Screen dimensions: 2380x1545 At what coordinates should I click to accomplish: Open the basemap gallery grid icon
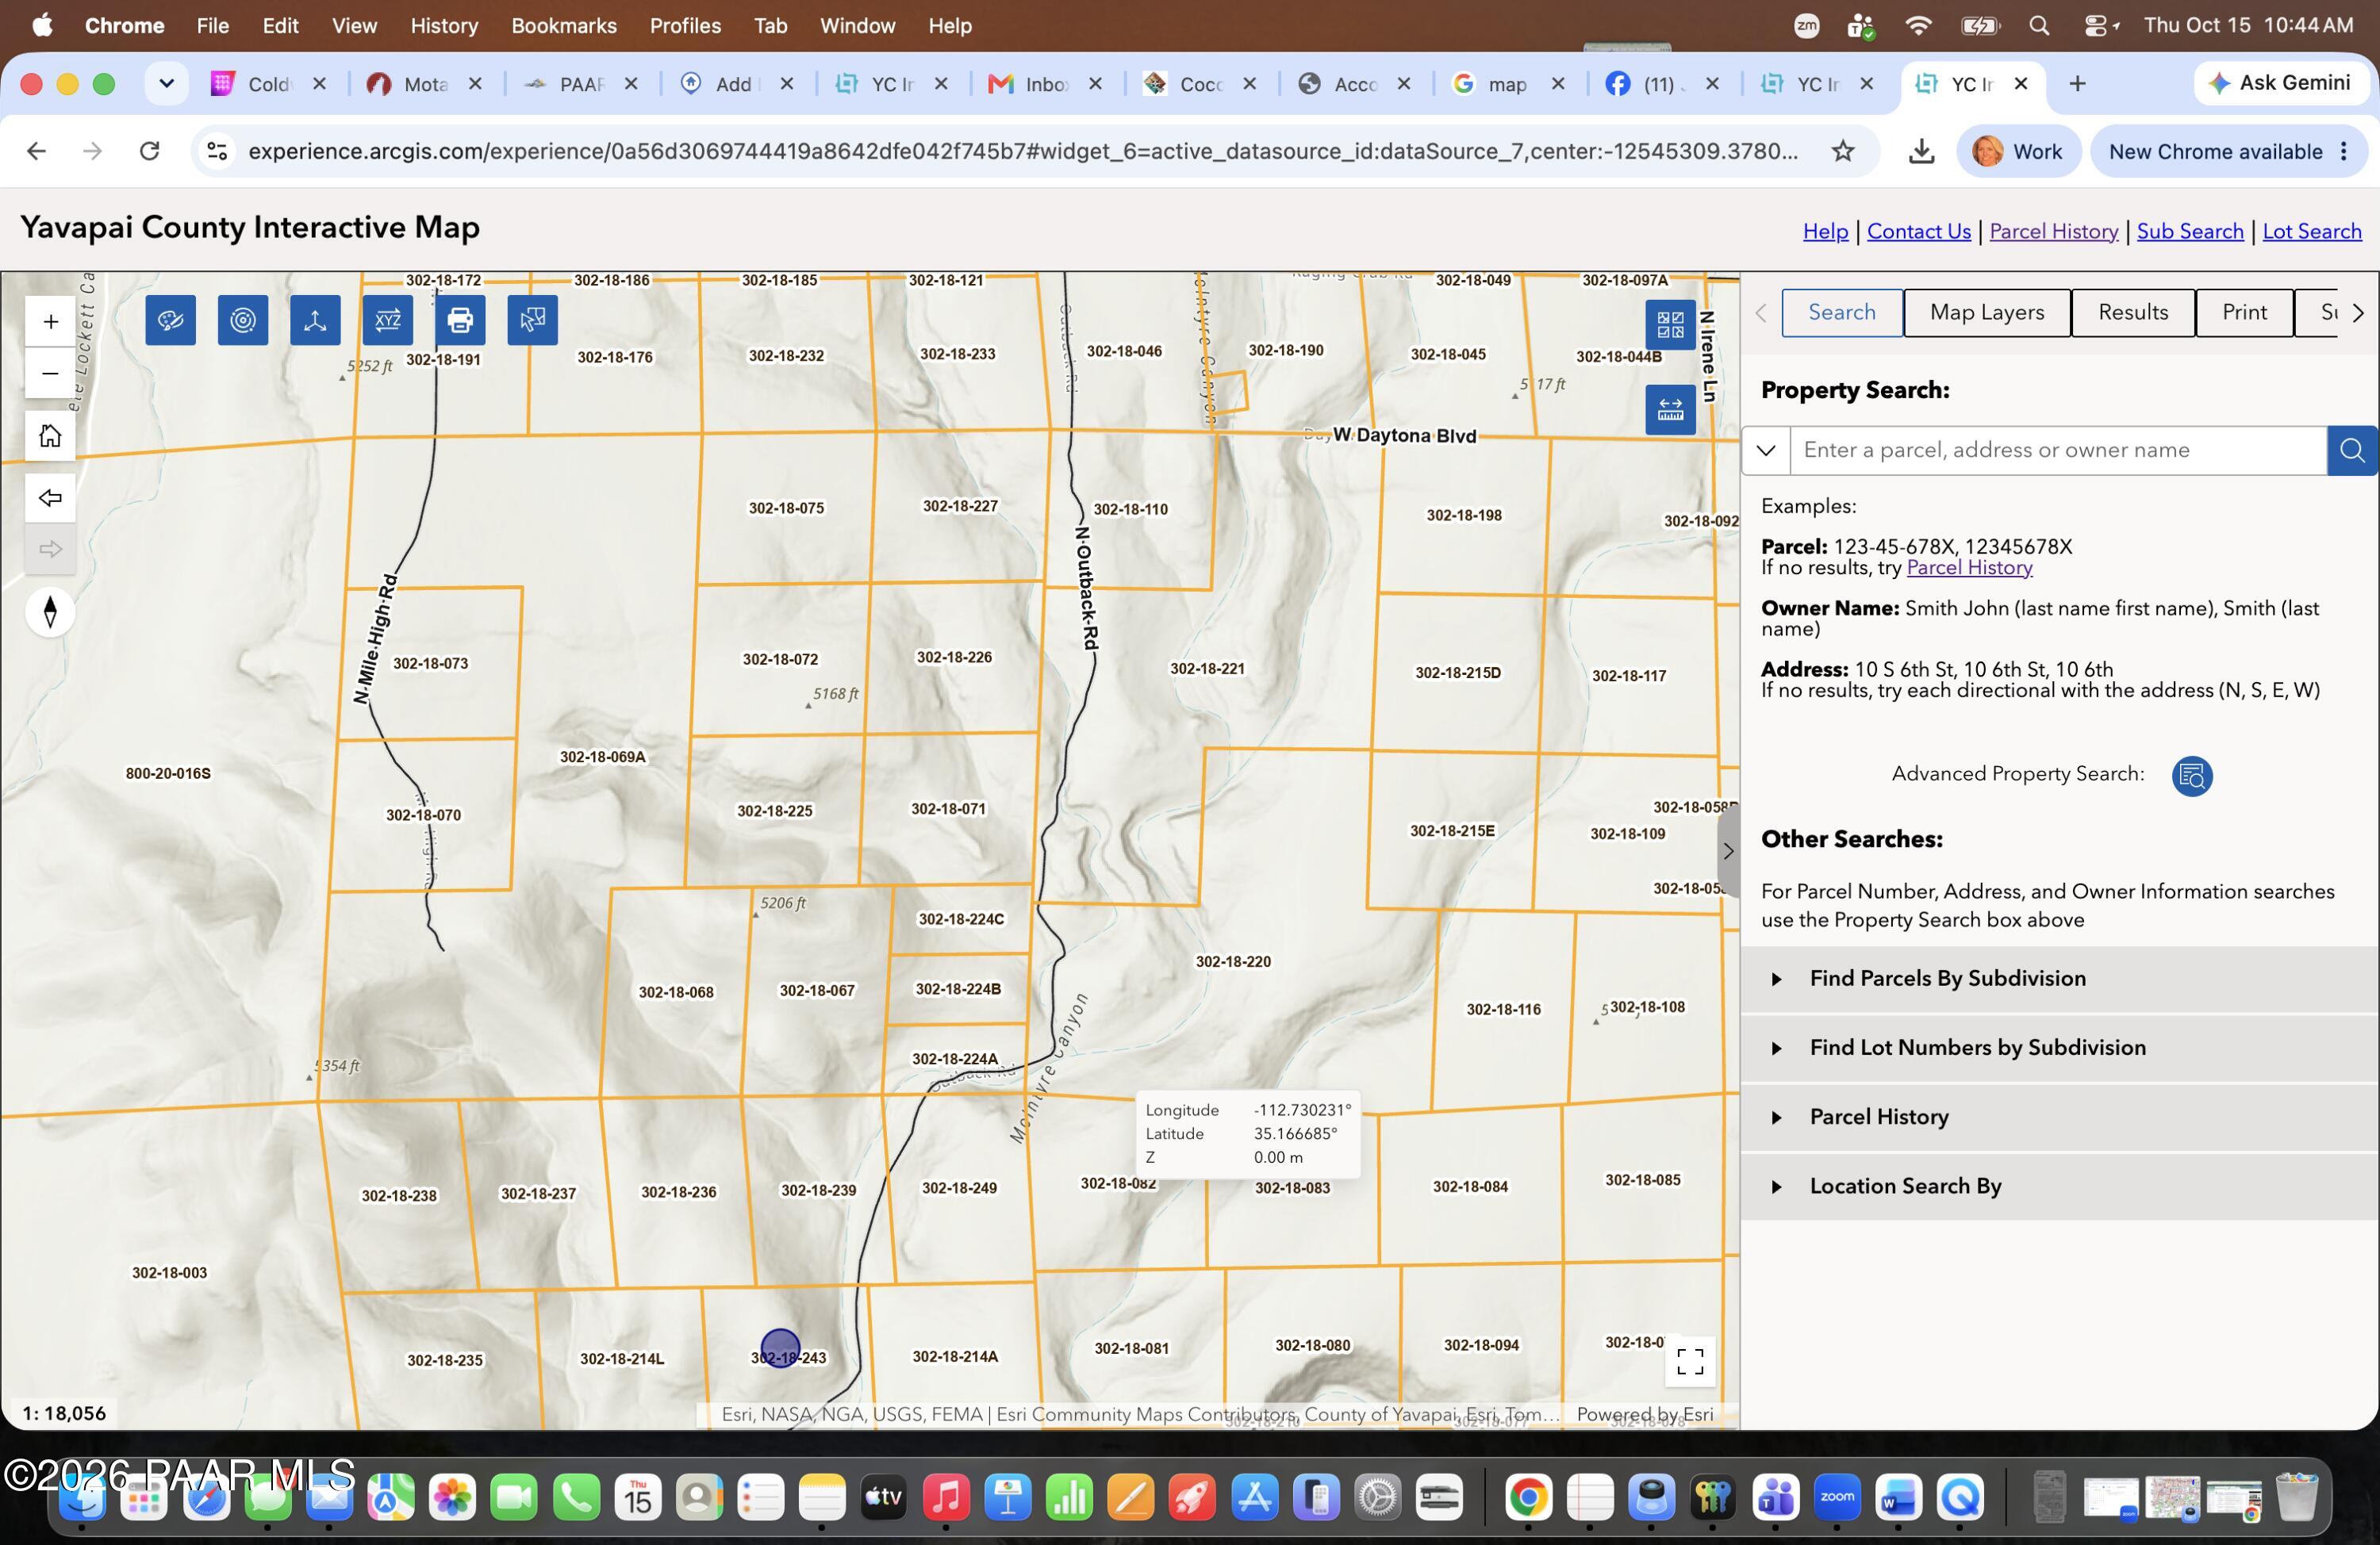tap(1670, 324)
